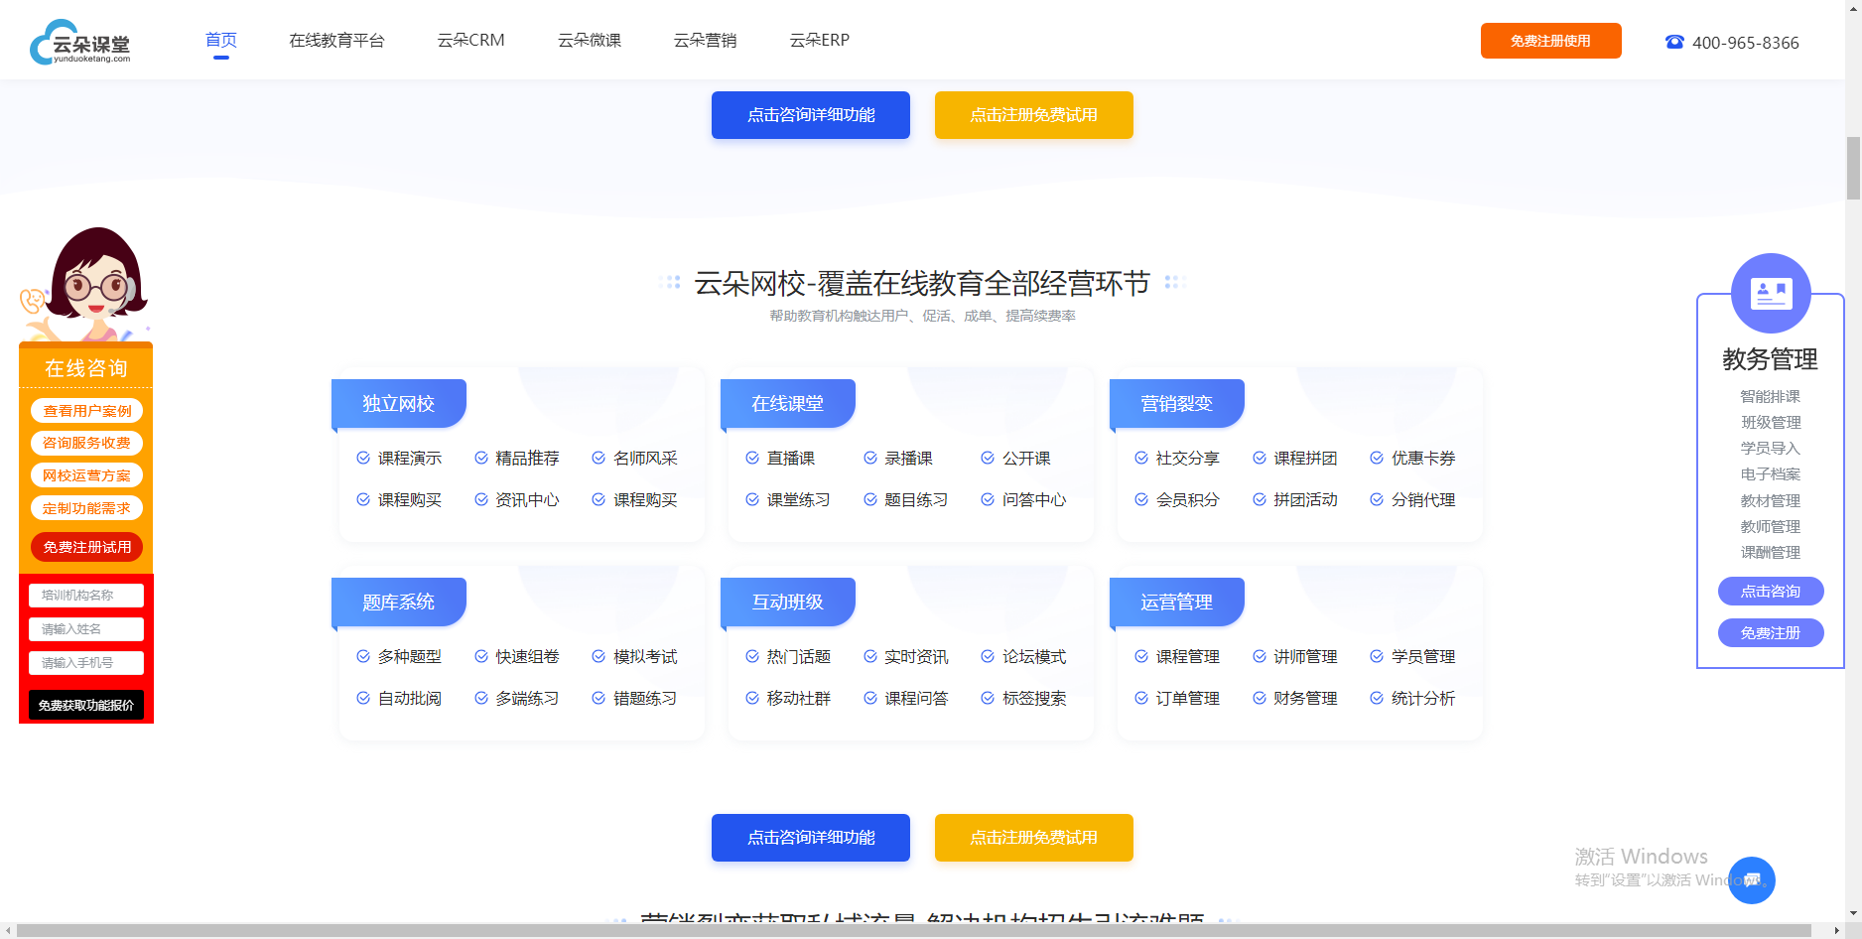This screenshot has width=1862, height=939.
Task: Click the 独立网校 card header
Action: point(399,404)
